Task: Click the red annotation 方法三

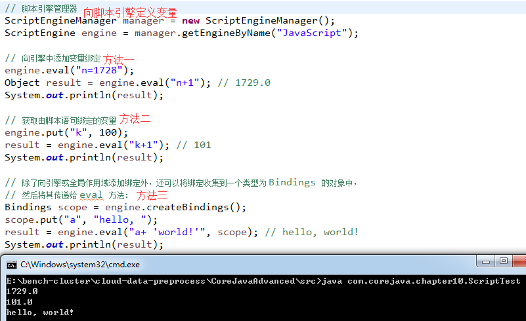Action: tap(152, 195)
